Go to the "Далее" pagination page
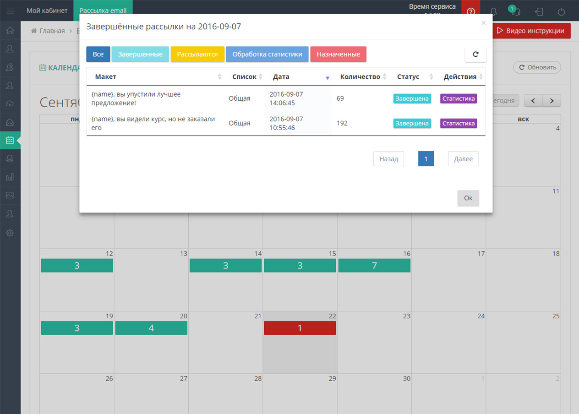Viewport: 579px width, 414px height. 463,159
